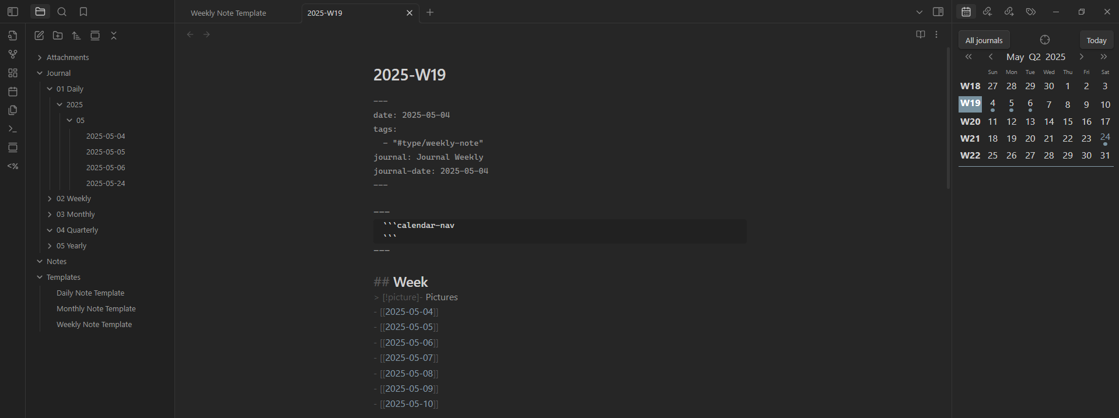This screenshot has height=418, width=1119.
Task: Open the bookmarks pane icon
Action: pos(83,12)
